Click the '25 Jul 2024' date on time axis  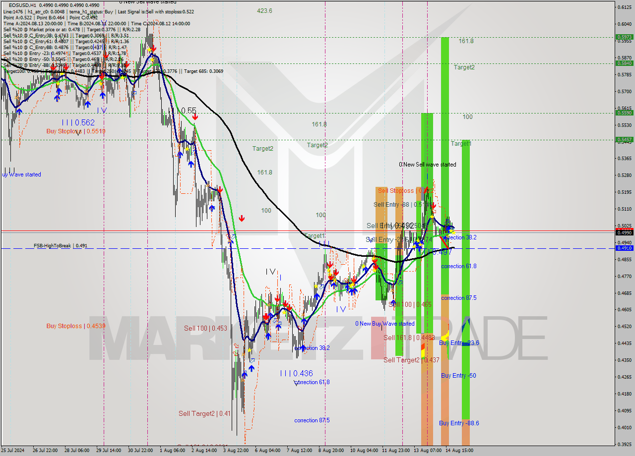pos(13,451)
